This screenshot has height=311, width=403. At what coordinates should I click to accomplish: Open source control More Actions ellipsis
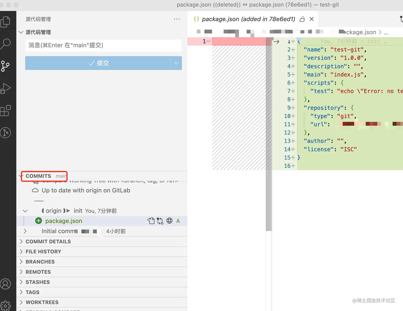(177, 19)
